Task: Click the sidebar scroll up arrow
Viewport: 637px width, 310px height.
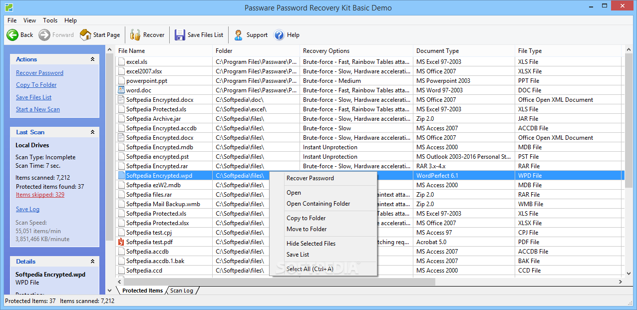Action: coord(110,49)
